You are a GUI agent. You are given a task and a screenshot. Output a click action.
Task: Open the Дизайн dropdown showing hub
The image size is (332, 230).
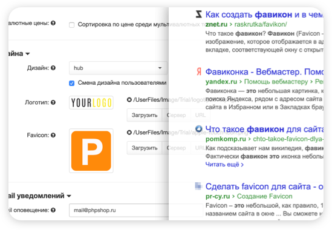118,68
